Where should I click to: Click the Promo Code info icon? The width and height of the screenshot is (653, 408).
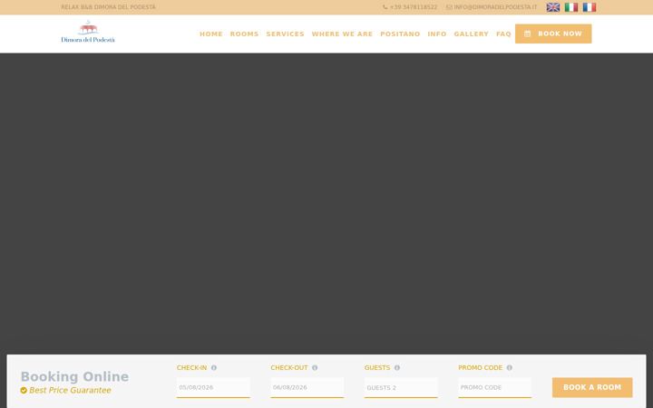point(510,367)
